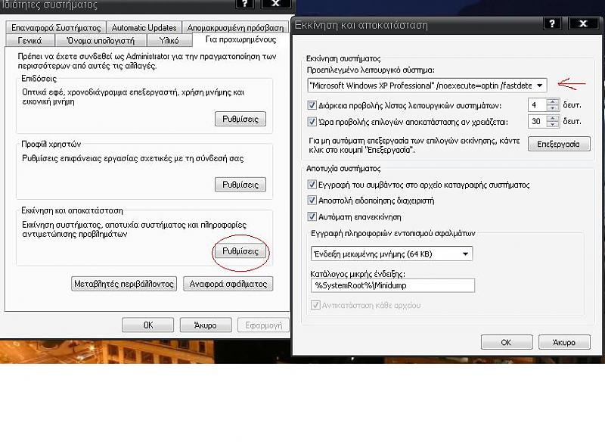
Task: Switch to Επαναφορά Συστήματος tab
Action: coord(56,28)
